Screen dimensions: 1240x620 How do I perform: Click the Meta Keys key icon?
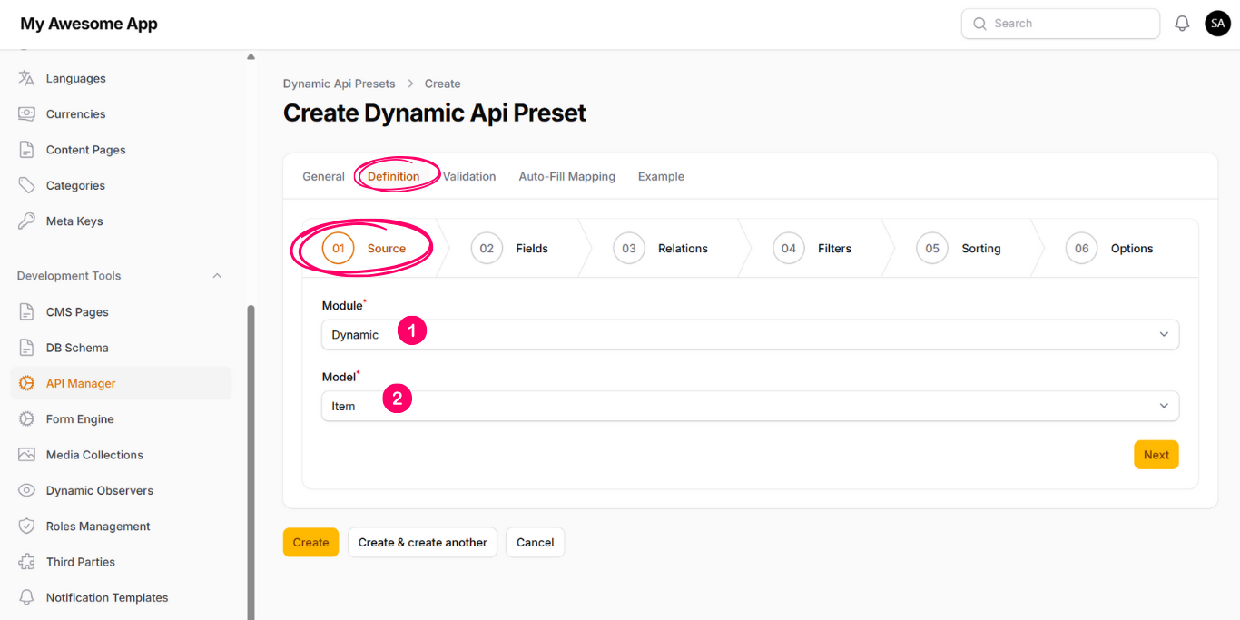(27, 221)
